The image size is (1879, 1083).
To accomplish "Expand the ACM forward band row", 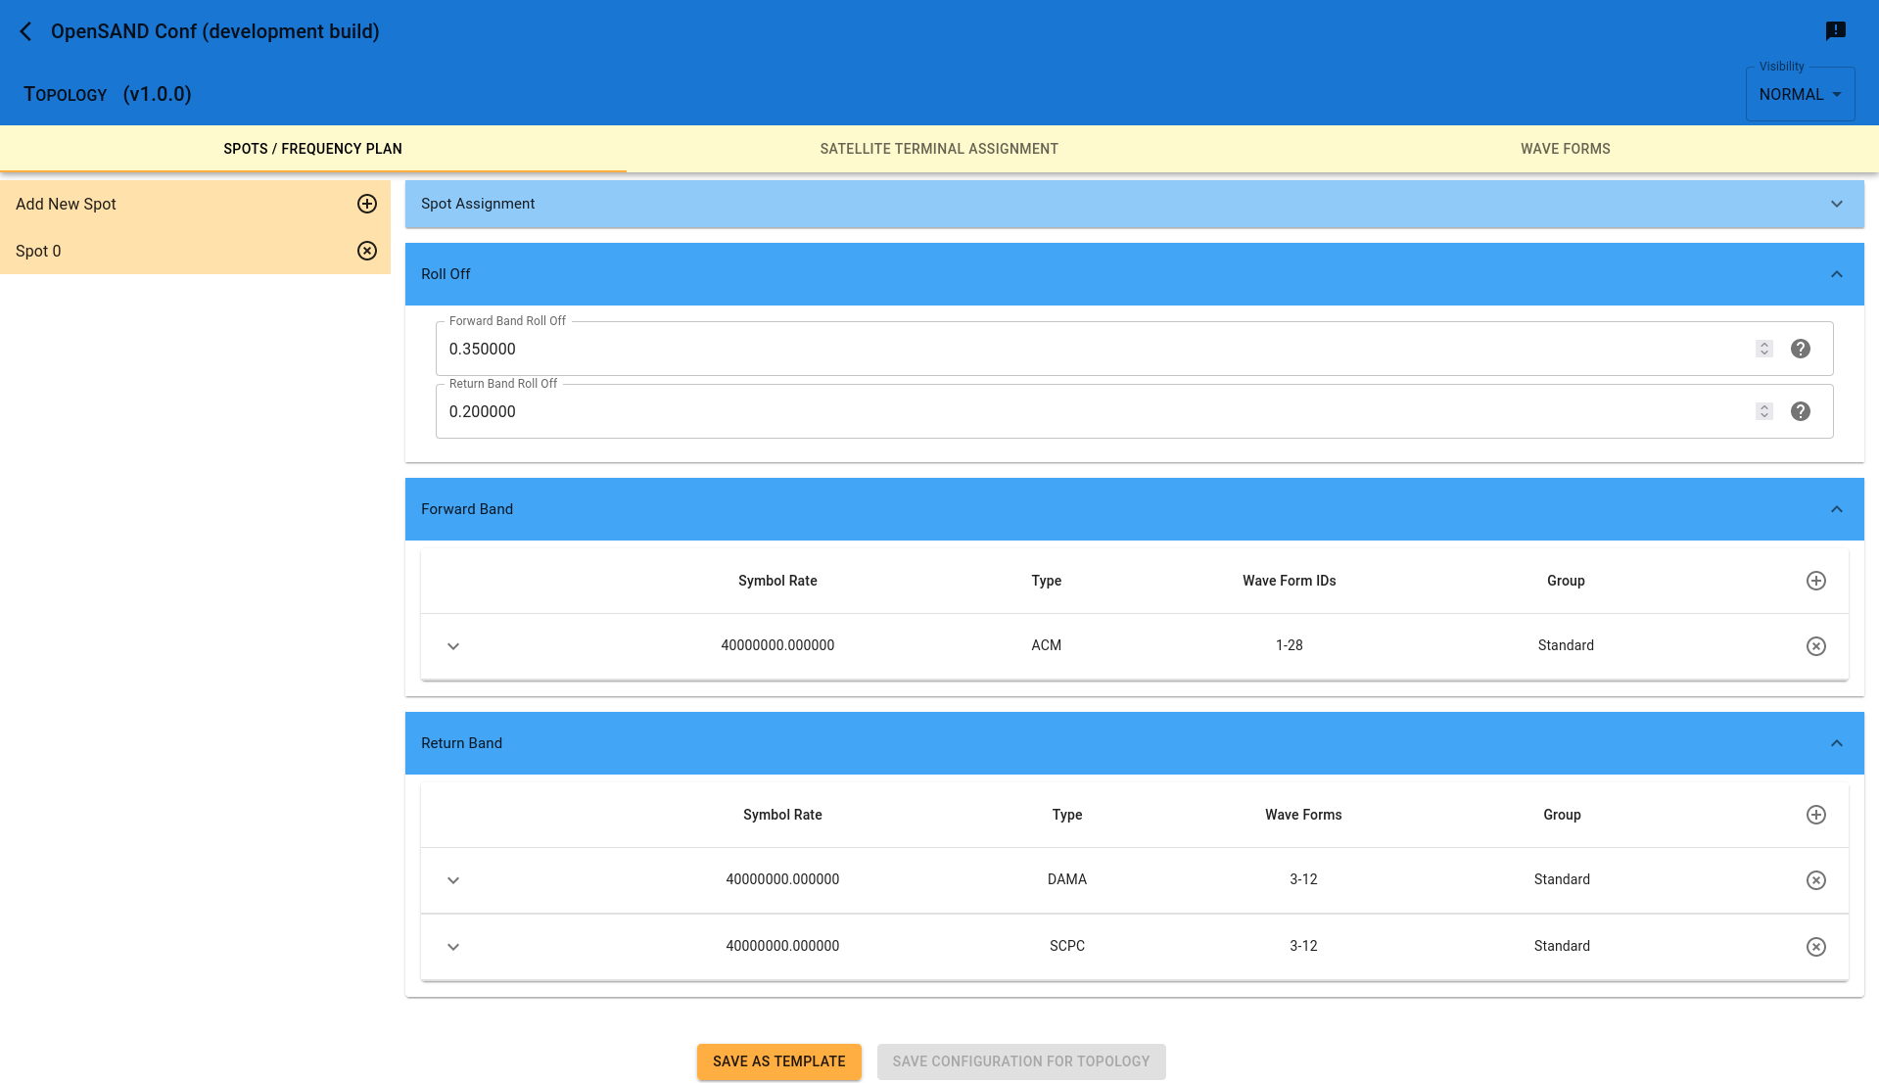I will point(453,646).
